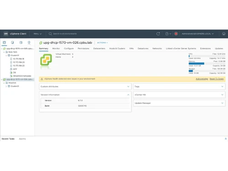Click the vCenter icon beside the page title
This screenshot has width=228, height=171.
tap(41, 43)
